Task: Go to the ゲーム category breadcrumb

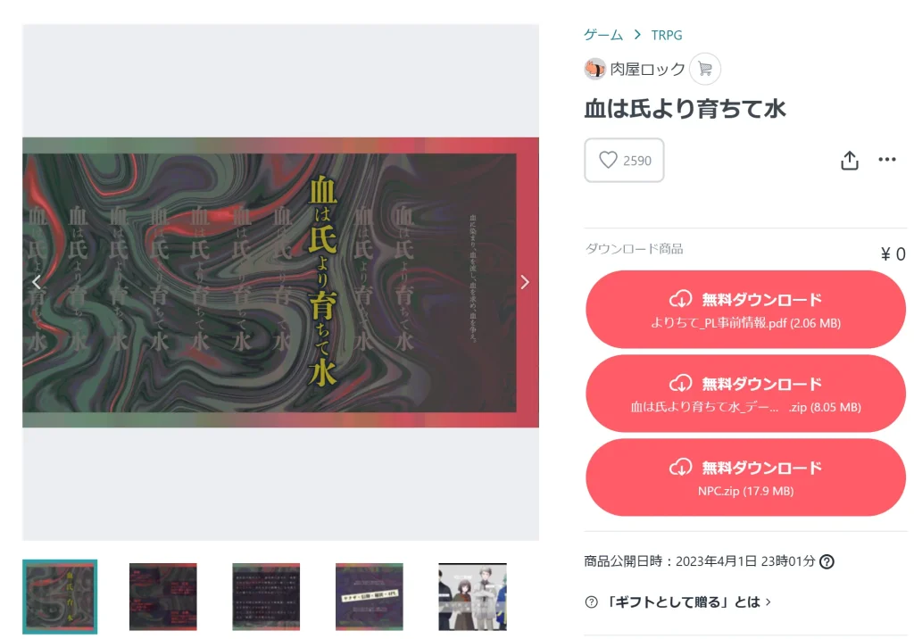Action: click(603, 35)
